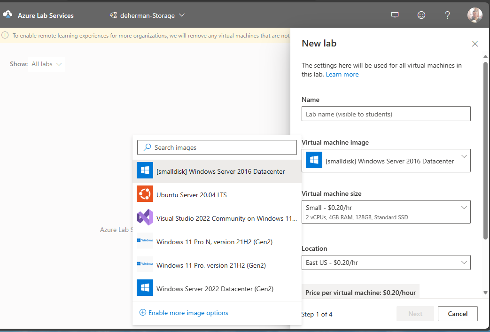Select Visual Studio 2022 Community on Windows 11

[x=217, y=218]
